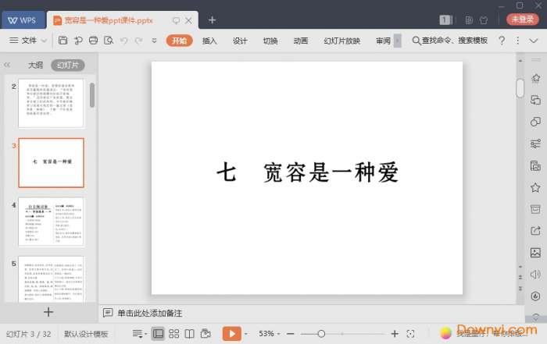Image resolution: width=547 pixels, height=344 pixels.
Task: Expand the arrow next to 文件
Action: (x=44, y=41)
